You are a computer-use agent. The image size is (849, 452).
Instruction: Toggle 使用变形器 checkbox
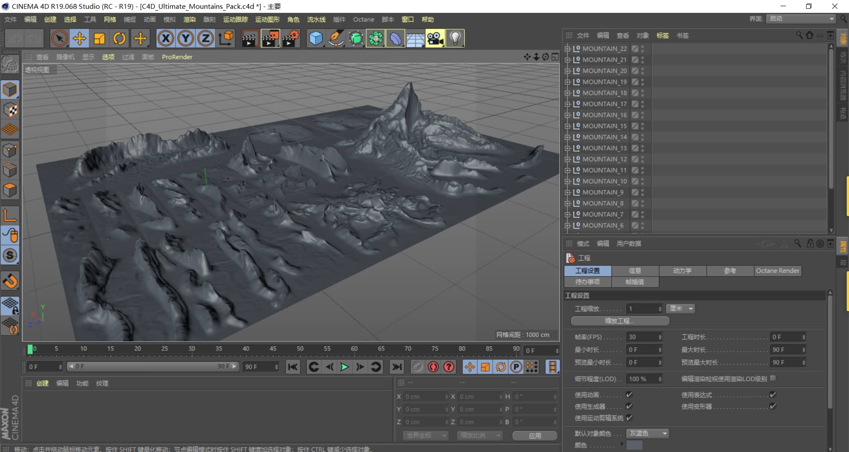[773, 406]
